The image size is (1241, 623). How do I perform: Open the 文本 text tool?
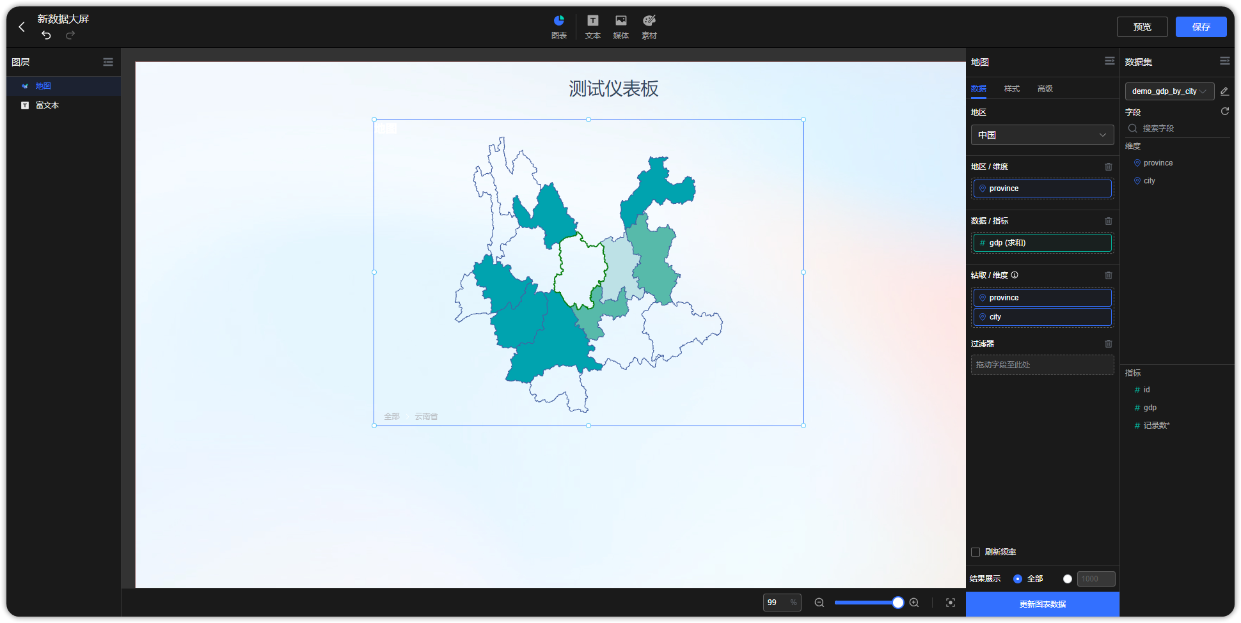pos(593,27)
